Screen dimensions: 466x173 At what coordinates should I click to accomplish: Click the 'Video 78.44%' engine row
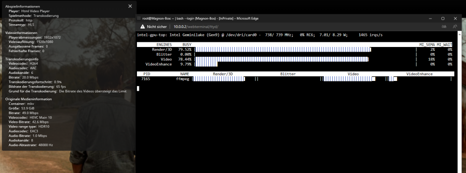point(295,60)
